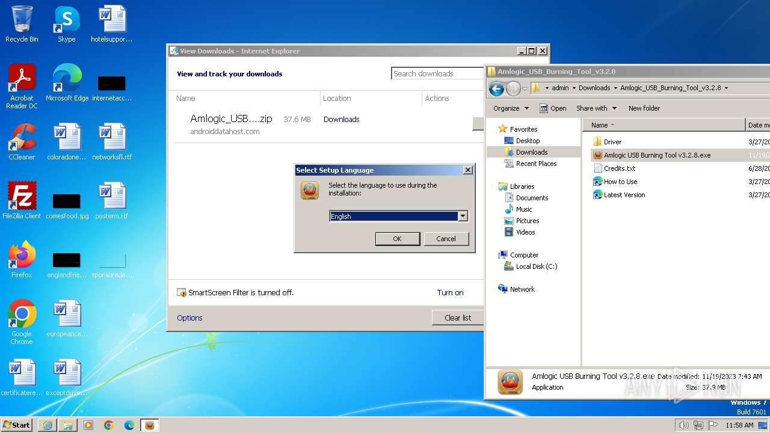Click Clear list in View Downloads
Screen dimensions: 770x433
tap(458, 318)
